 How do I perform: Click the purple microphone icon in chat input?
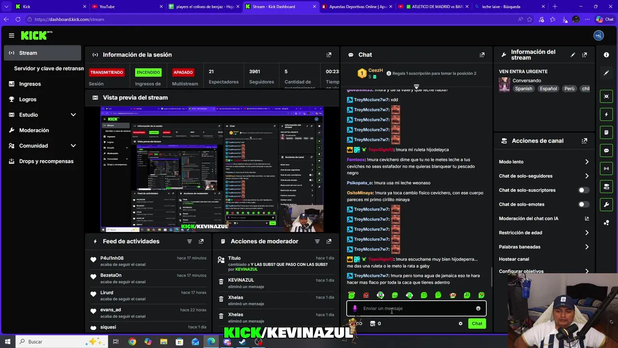(x=355, y=308)
